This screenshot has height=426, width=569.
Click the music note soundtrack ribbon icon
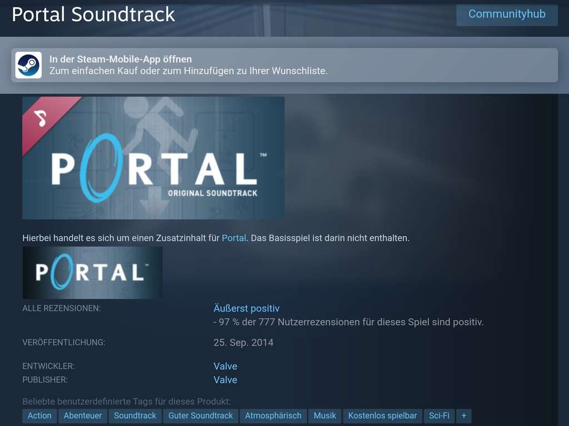point(41,118)
